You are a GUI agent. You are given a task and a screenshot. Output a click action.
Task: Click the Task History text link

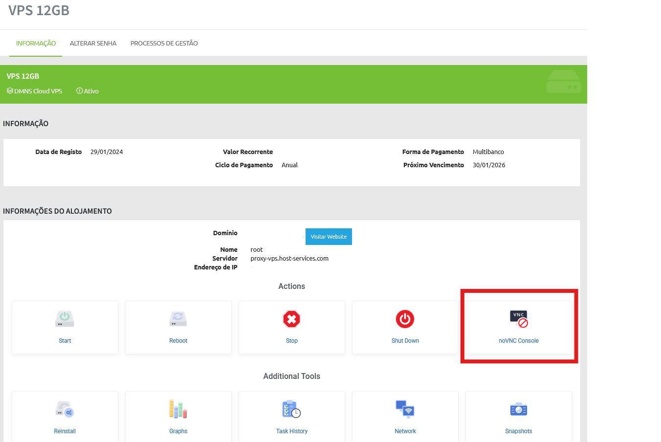coord(291,431)
